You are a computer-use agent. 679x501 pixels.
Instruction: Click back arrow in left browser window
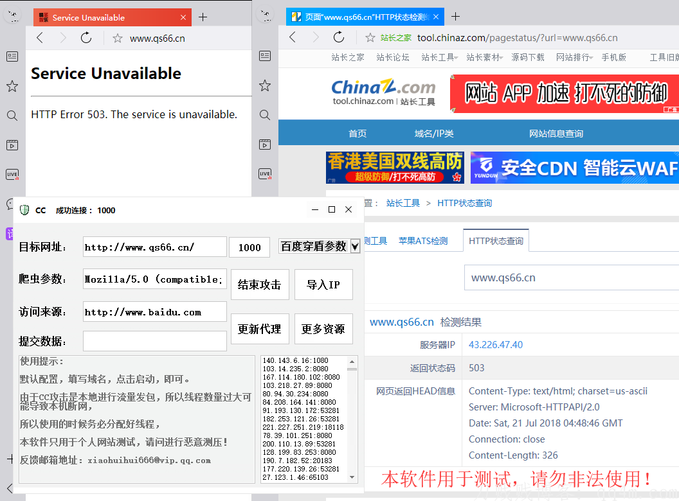coord(40,38)
